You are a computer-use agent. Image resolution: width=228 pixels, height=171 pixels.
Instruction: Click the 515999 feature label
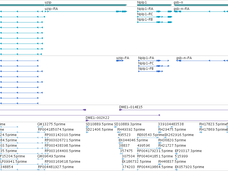coord(181,156)
